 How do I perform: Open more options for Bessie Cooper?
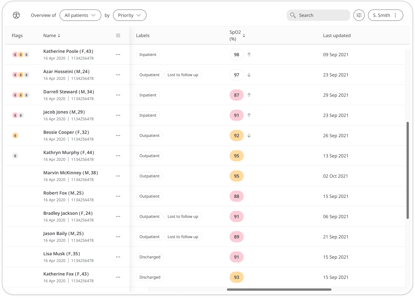coord(118,136)
